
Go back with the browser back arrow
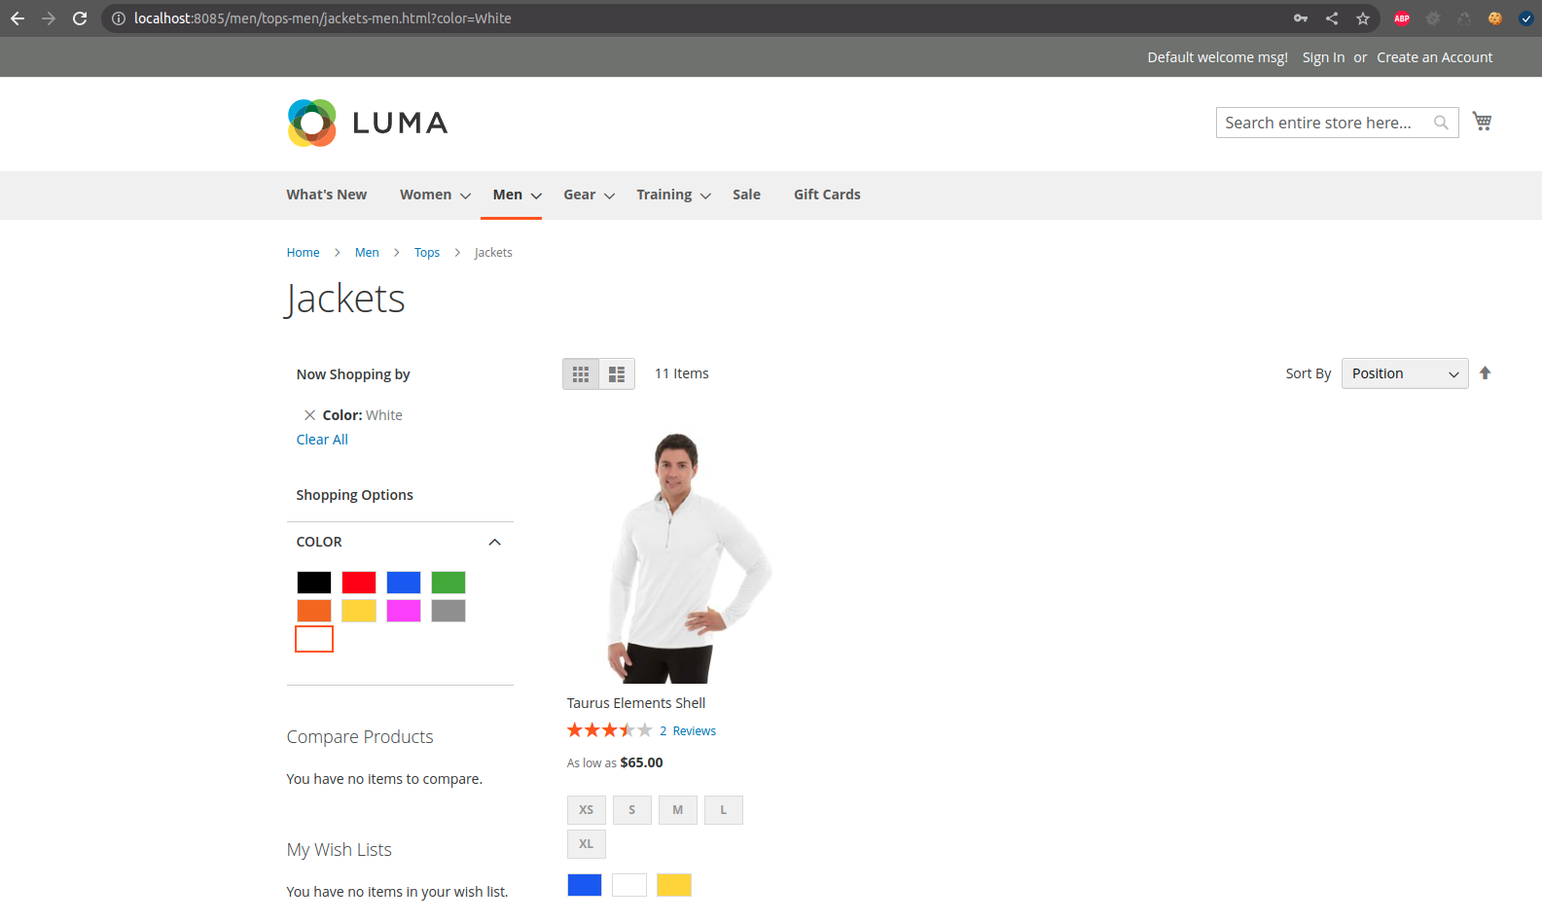click(18, 18)
